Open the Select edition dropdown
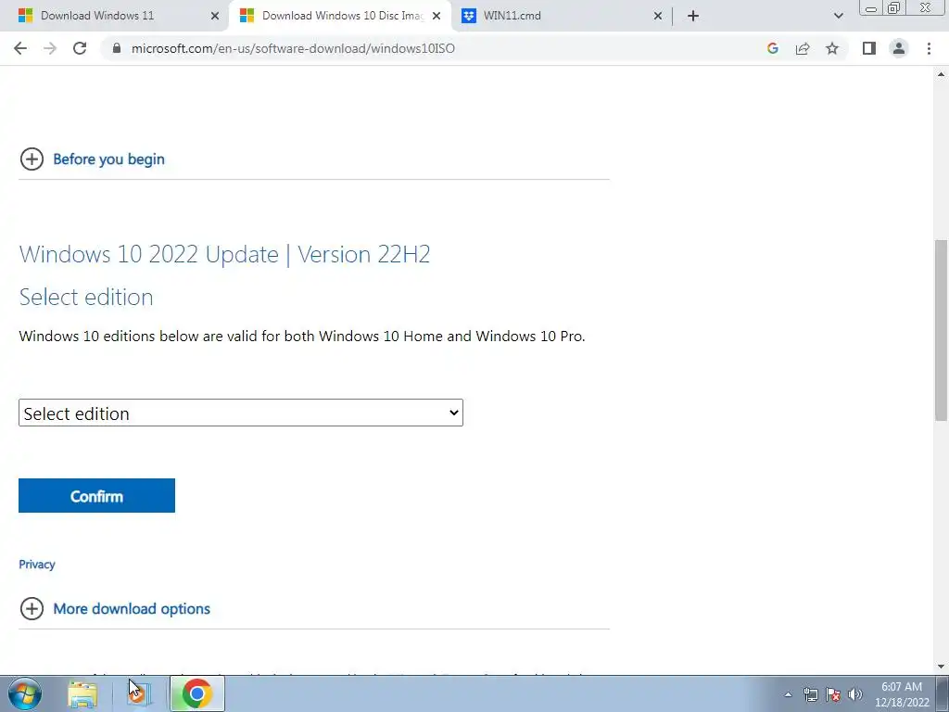Screen dimensions: 949x712 pyautogui.click(x=241, y=413)
